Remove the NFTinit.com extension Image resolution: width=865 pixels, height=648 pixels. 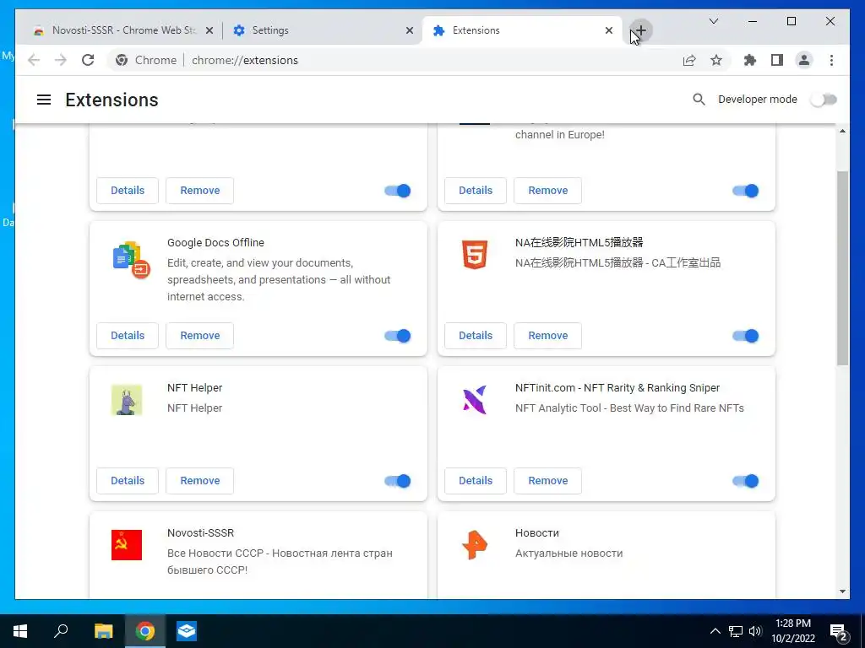(x=547, y=480)
